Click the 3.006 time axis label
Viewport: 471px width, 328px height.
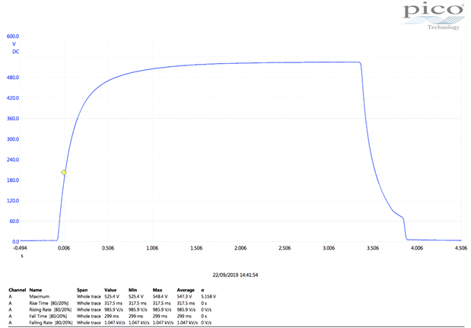point(329,248)
